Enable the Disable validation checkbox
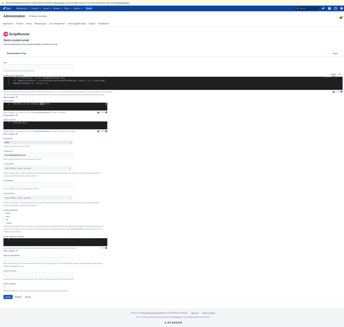Viewport: 344px width, 327px height. click(x=4, y=287)
